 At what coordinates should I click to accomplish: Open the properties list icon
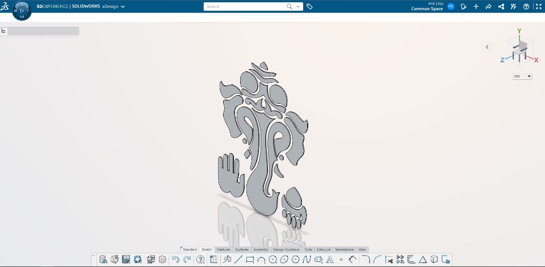(x=151, y=260)
